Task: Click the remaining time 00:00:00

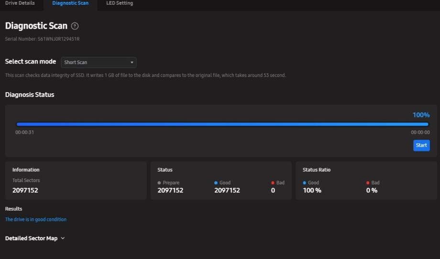Action: (x=420, y=132)
